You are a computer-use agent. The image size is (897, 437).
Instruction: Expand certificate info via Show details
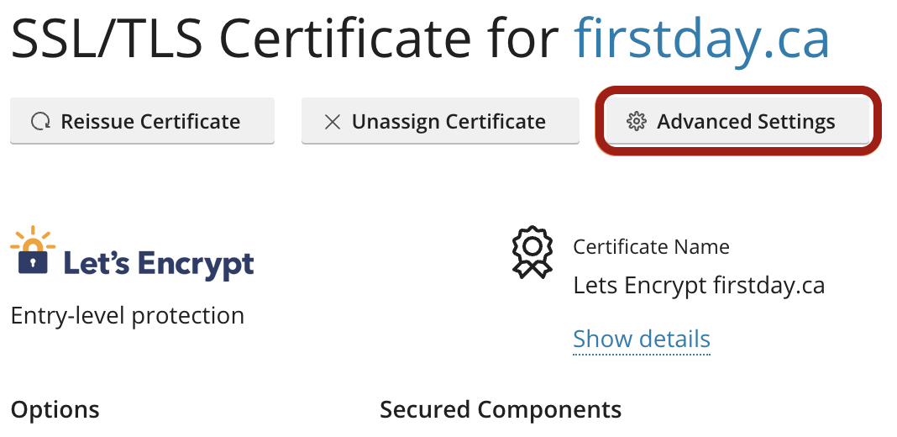pyautogui.click(x=642, y=339)
